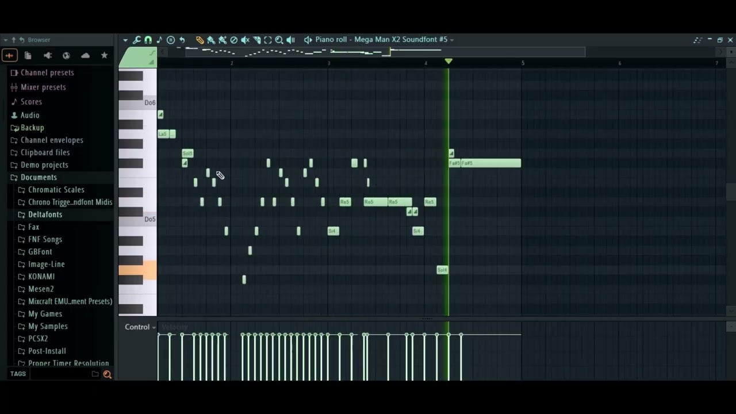736x414 pixels.
Task: Select the Mute tool speaker icon
Action: pyautogui.click(x=245, y=40)
